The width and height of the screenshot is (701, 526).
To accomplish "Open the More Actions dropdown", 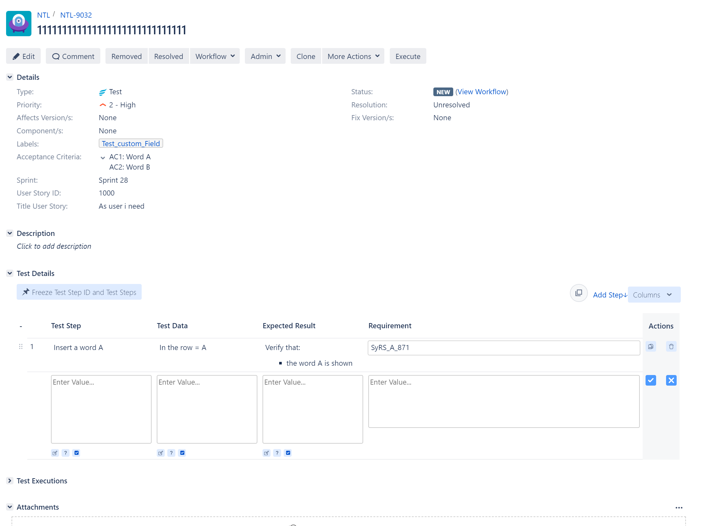I will coord(353,56).
